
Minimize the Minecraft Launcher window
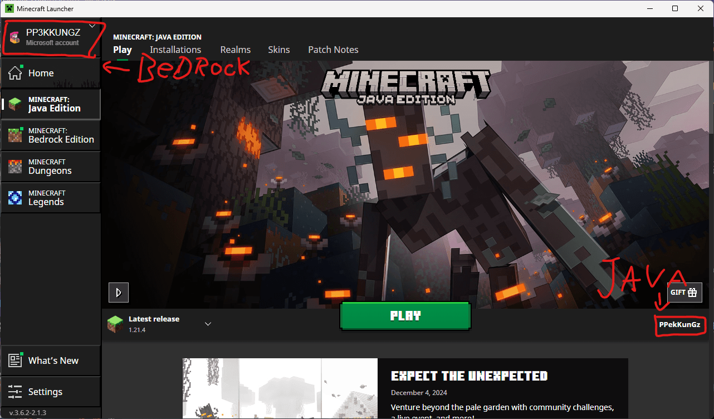[649, 9]
